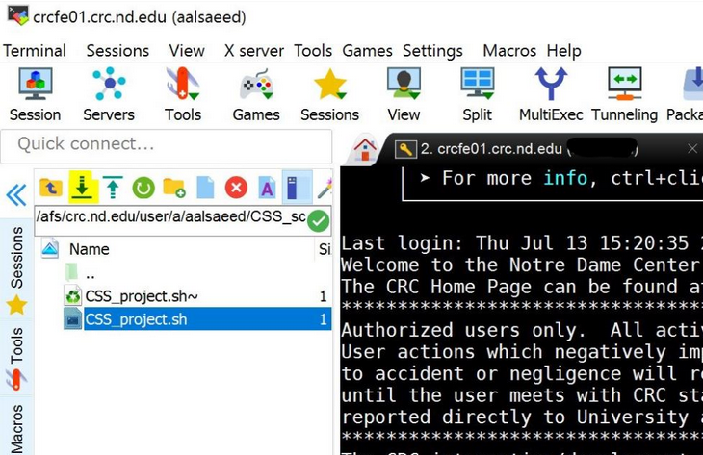
Task: Click the Quick connect input field
Action: [167, 146]
